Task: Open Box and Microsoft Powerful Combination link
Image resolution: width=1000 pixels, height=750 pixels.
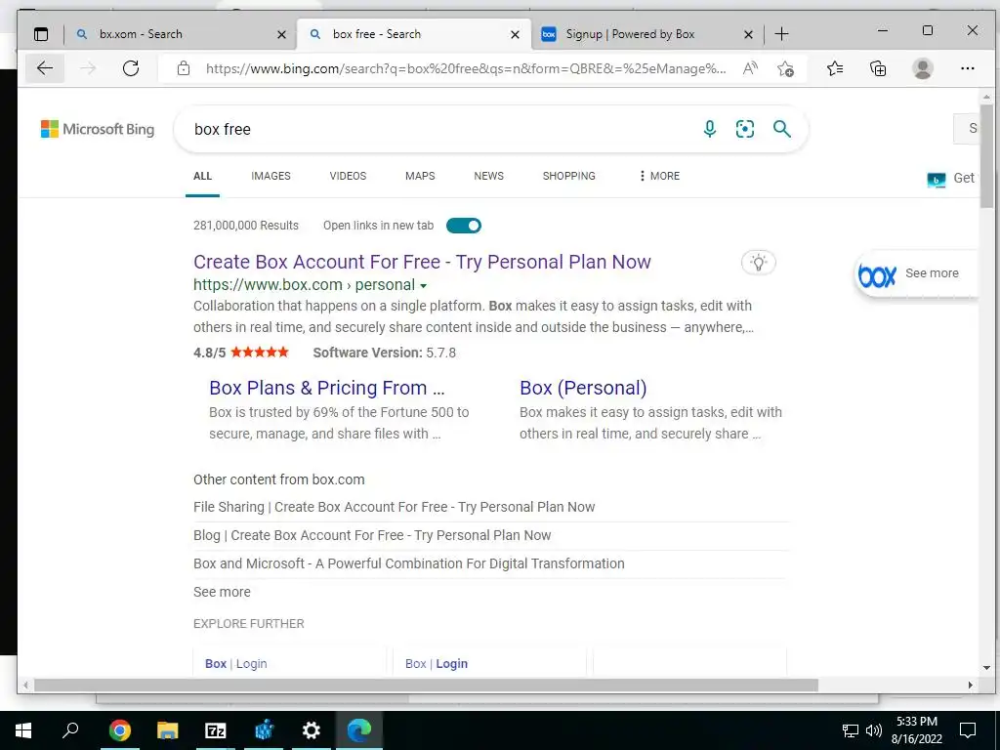Action: pos(409,563)
